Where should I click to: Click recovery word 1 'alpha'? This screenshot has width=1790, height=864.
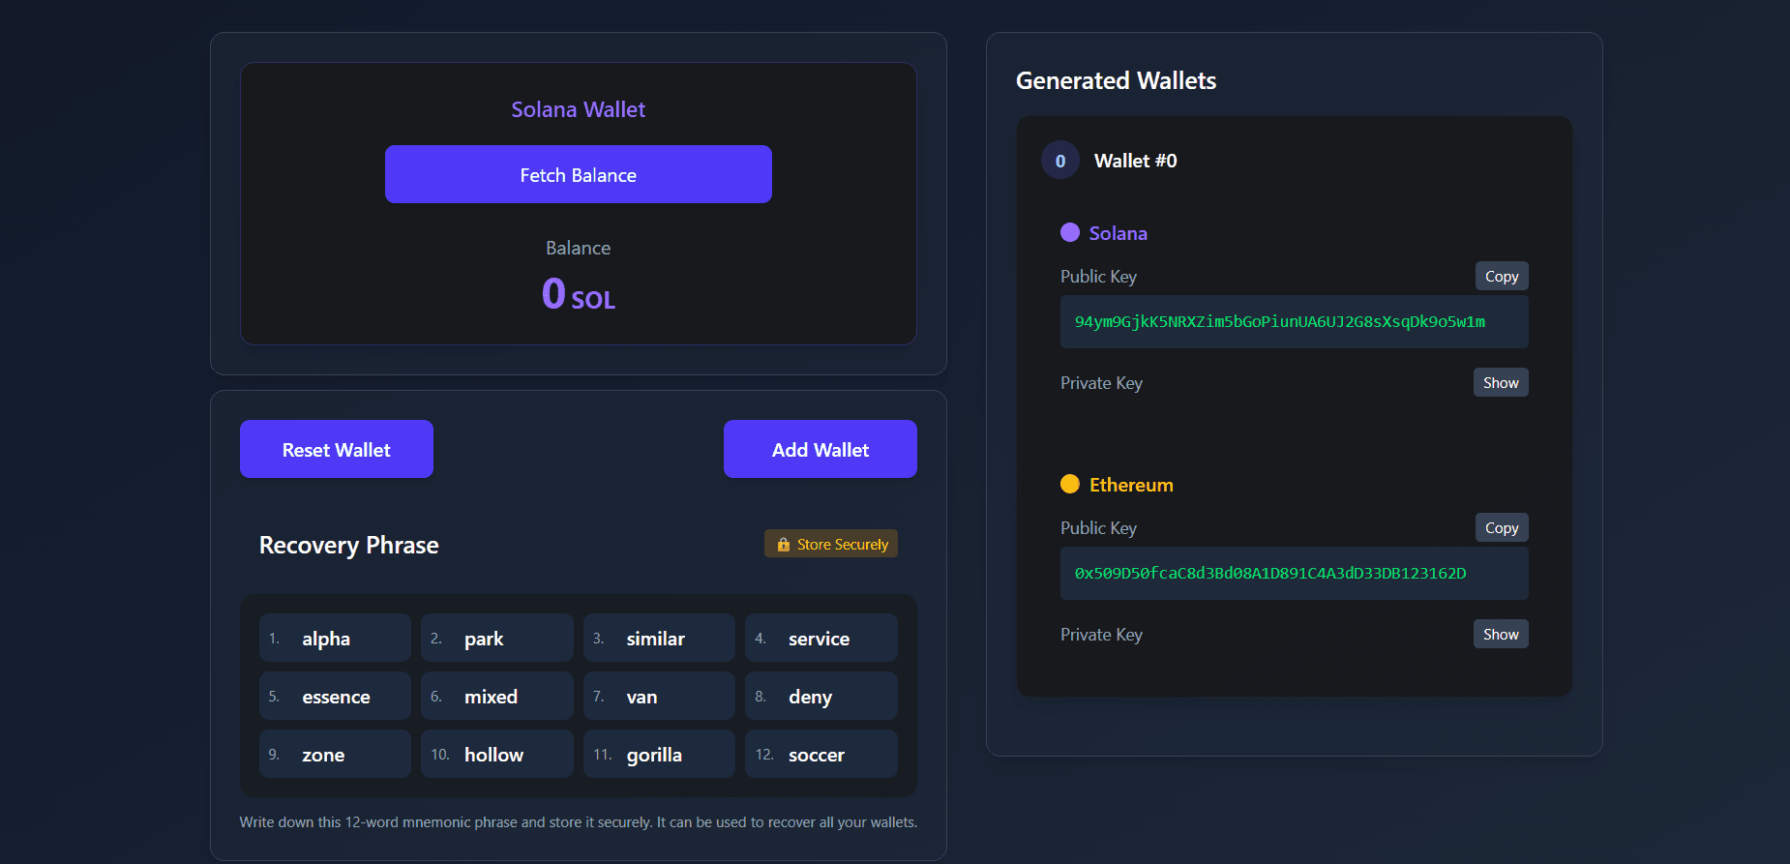click(x=335, y=638)
